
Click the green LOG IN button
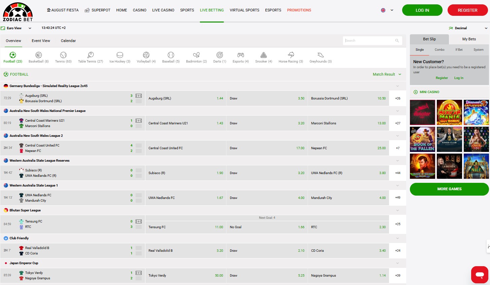click(x=422, y=10)
